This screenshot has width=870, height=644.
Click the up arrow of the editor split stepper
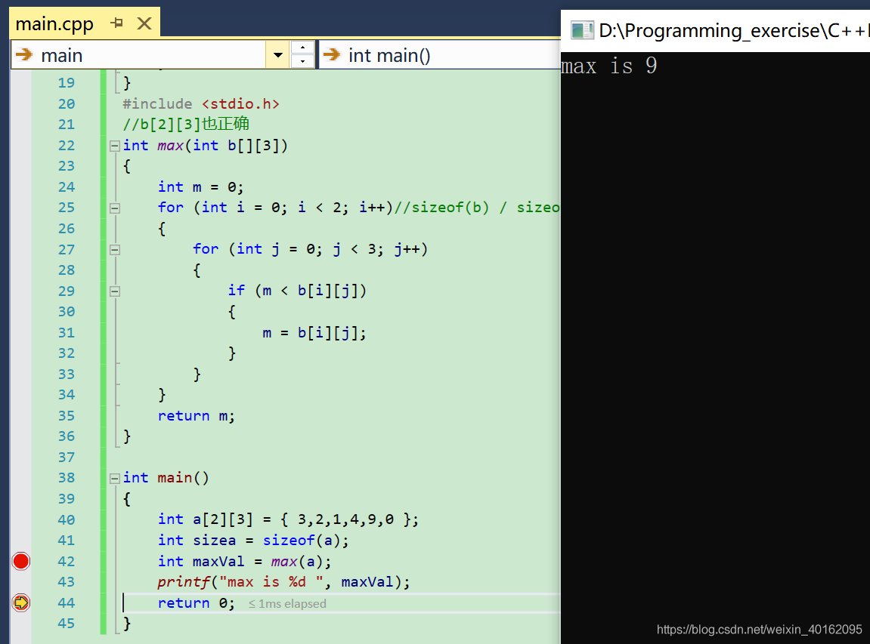tap(302, 48)
